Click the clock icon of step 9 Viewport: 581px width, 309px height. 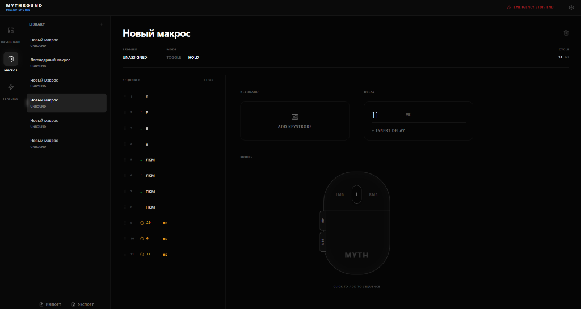(142, 223)
